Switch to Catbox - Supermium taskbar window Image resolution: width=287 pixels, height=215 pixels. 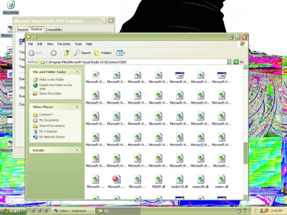(x=73, y=211)
